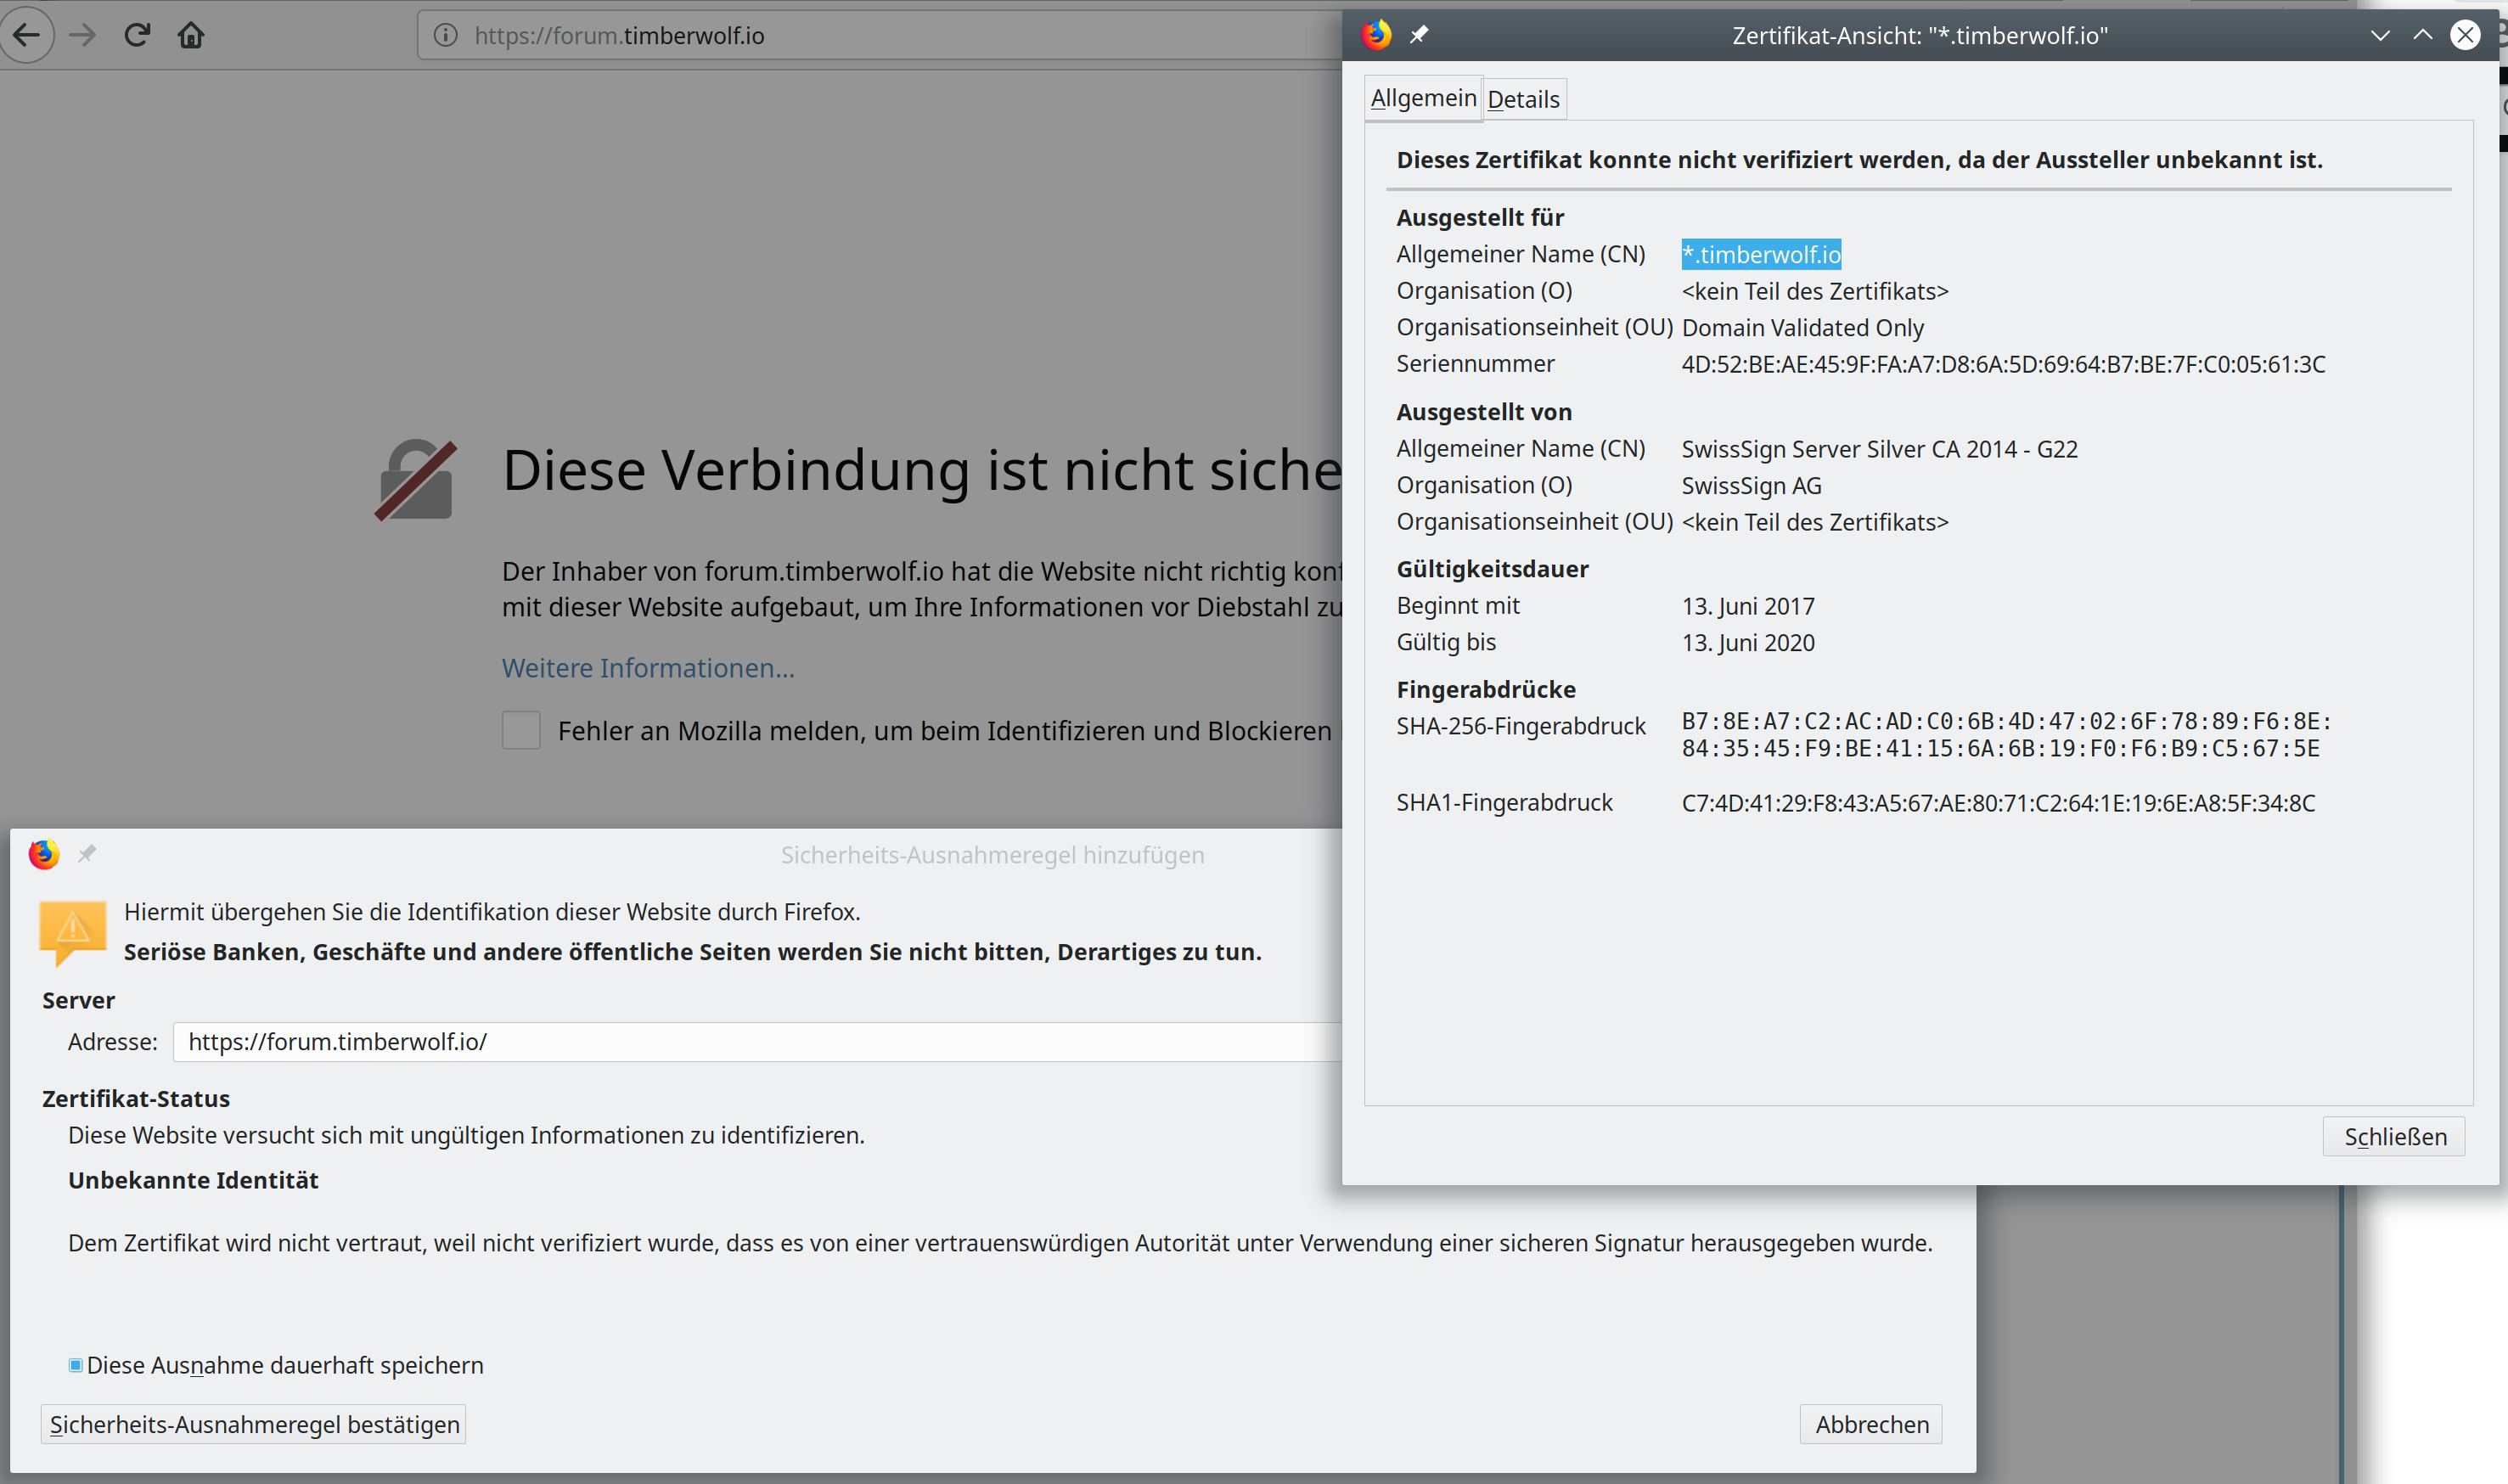The height and width of the screenshot is (1484, 2508).
Task: Click the pin icon in the exception dialog title bar
Action: pyautogui.click(x=87, y=854)
